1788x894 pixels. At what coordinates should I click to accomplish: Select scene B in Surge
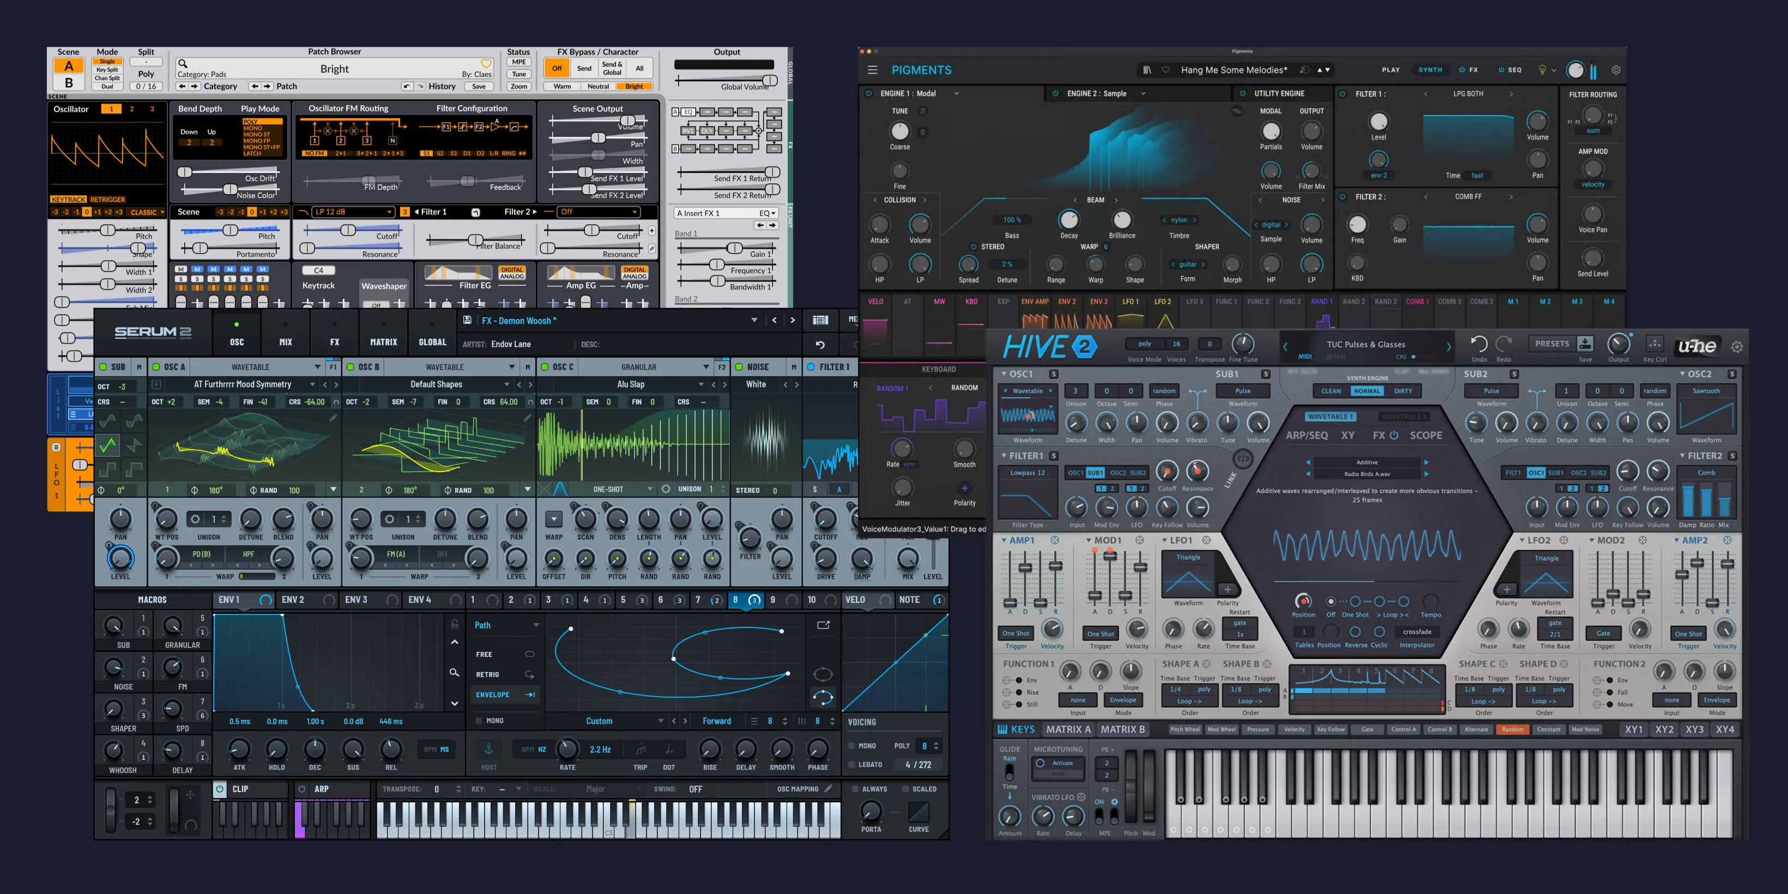pyautogui.click(x=68, y=83)
